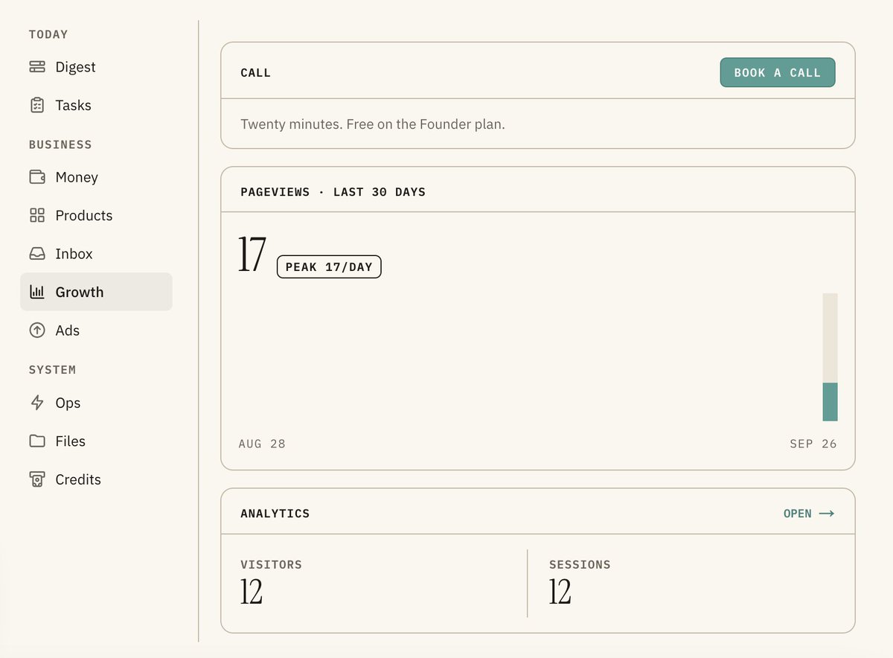Image resolution: width=893 pixels, height=658 pixels.
Task: Click the Sessions value 12
Action: coord(560,592)
